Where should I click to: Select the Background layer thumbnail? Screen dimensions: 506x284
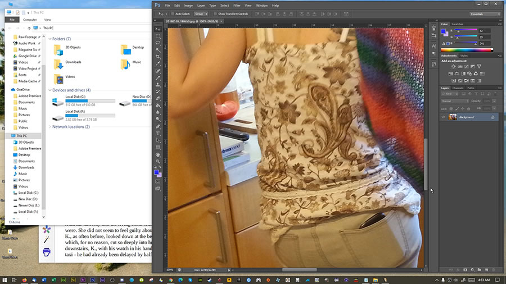coord(453,117)
